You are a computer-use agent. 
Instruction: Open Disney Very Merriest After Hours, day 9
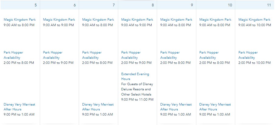176,107
